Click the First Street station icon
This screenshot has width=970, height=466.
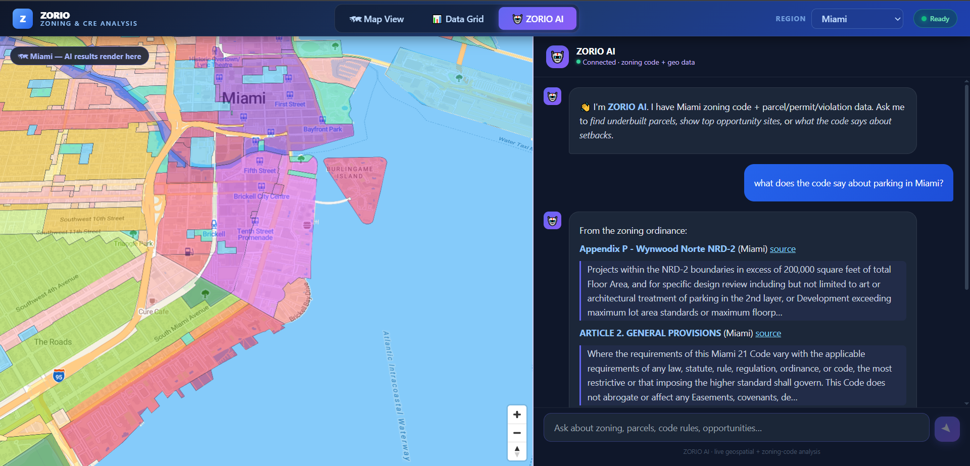290,95
